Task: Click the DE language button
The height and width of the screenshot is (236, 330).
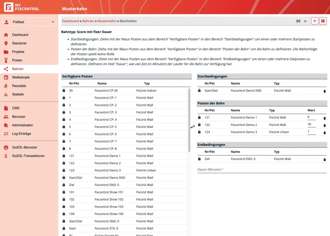Action: 298,21
